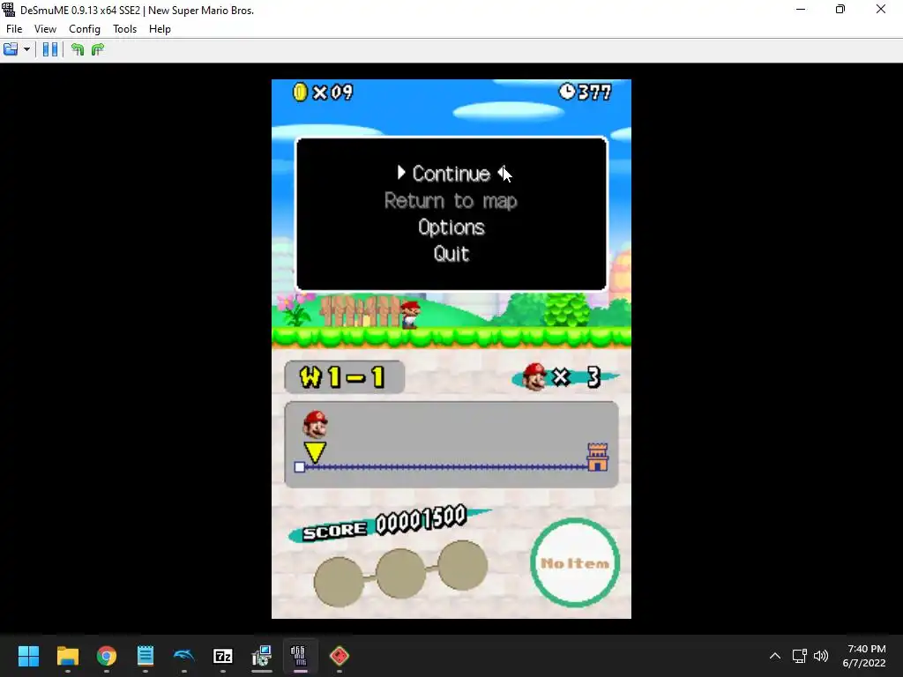
Task: Click the red diamond app taskbar icon
Action: click(340, 656)
